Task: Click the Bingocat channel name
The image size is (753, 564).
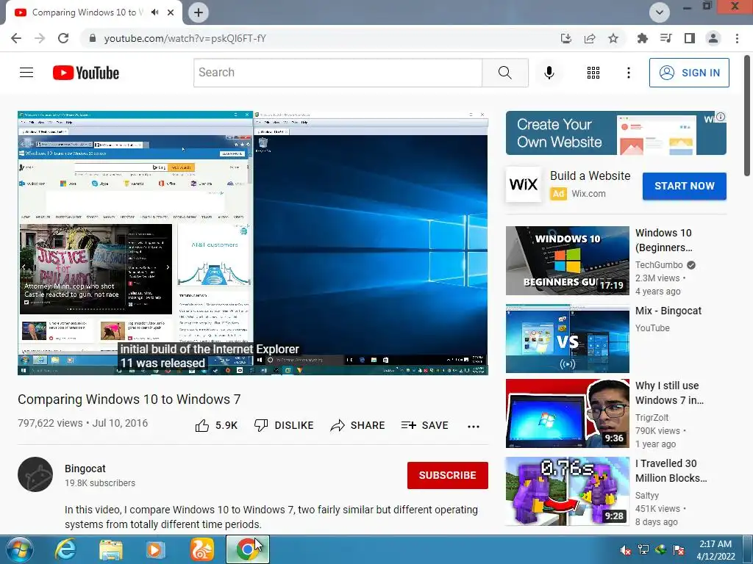Action: point(85,469)
